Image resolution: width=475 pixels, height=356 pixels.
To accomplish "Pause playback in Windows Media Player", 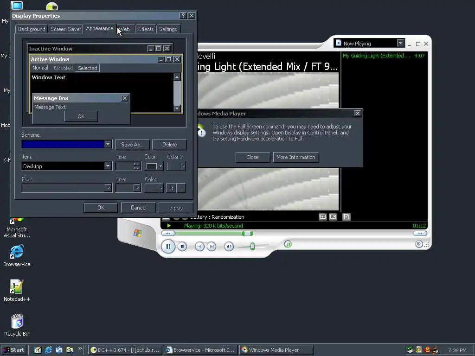I will [x=168, y=247].
